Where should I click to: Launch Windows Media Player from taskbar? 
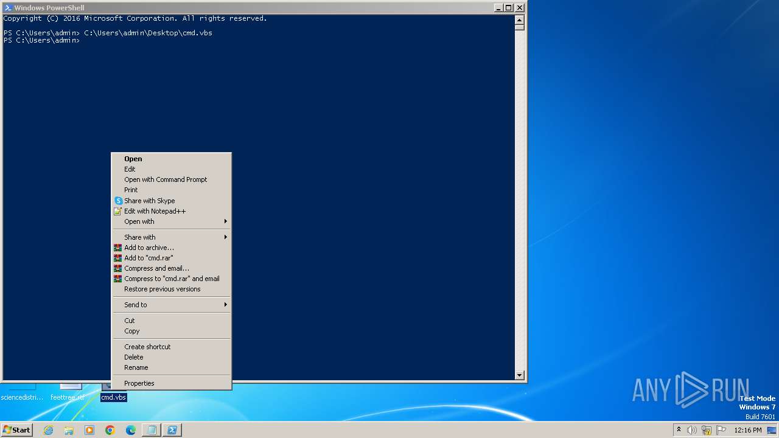pyautogui.click(x=89, y=430)
